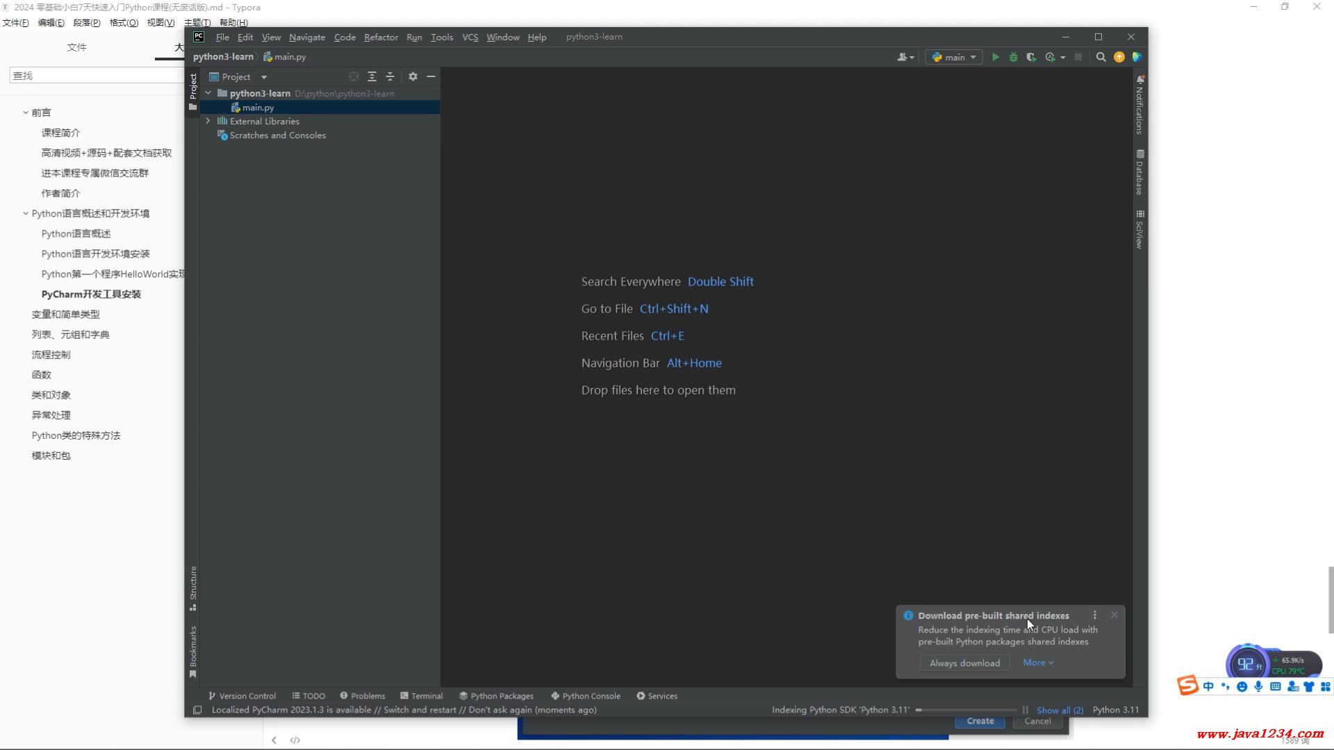The width and height of the screenshot is (1334, 750).
Task: Open Database tool window on right sidebar
Action: point(1140,172)
